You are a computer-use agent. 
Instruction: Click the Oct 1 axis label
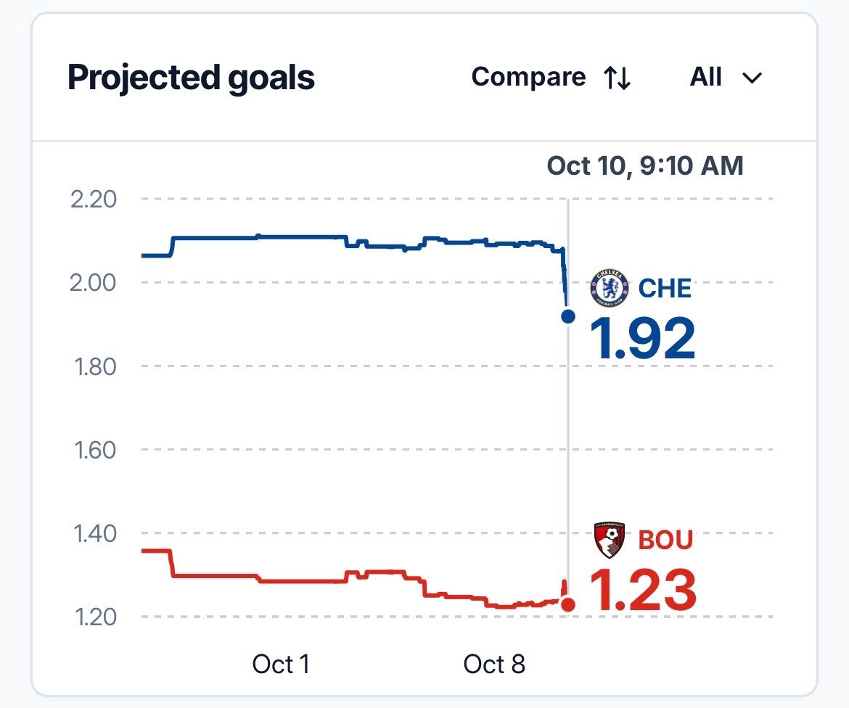click(x=281, y=664)
